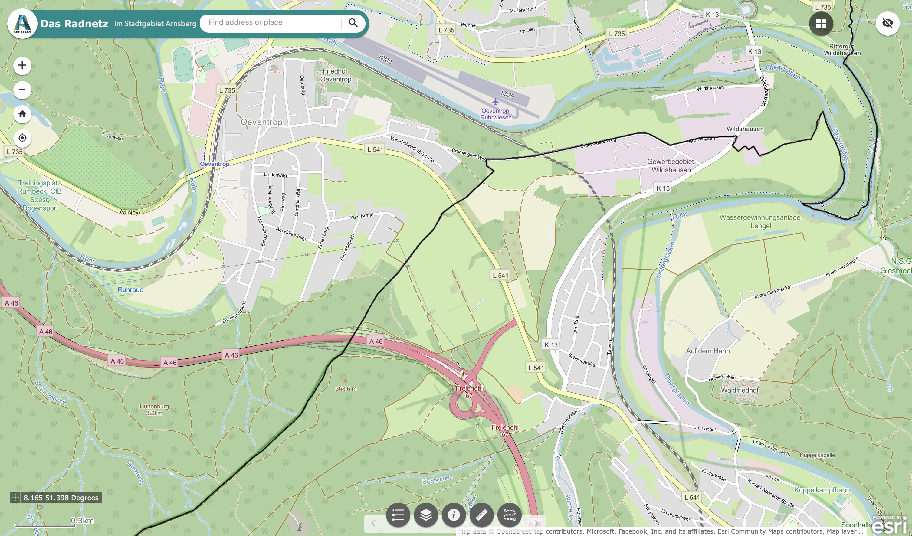
Task: Return to the home map extent
Action: pos(22,114)
